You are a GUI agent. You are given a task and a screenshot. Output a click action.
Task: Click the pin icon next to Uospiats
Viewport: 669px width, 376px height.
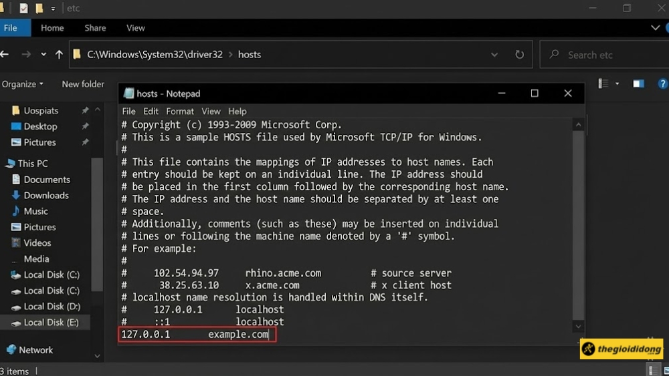tap(86, 110)
